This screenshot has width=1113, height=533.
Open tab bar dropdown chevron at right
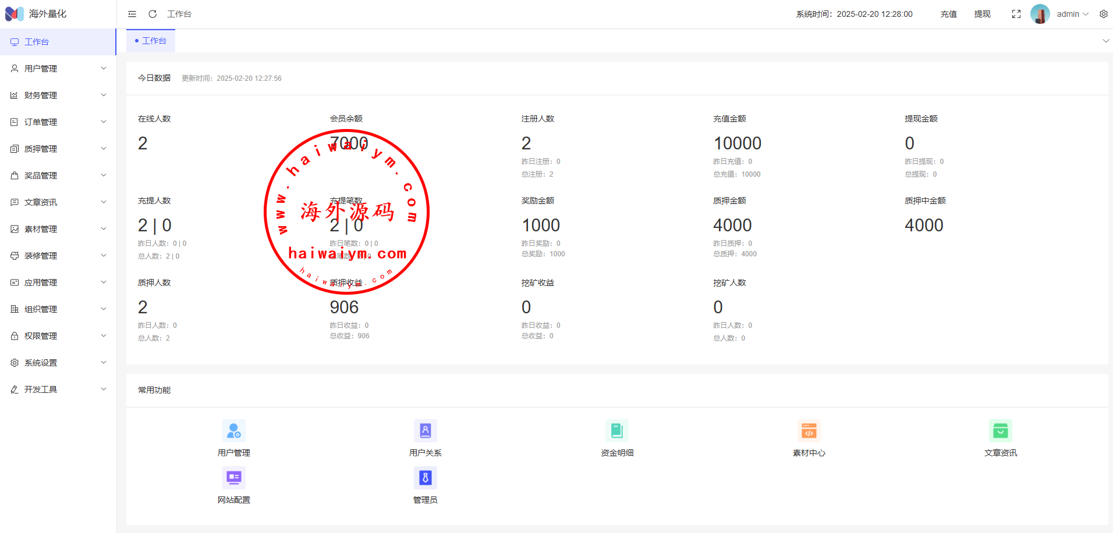click(x=1105, y=41)
